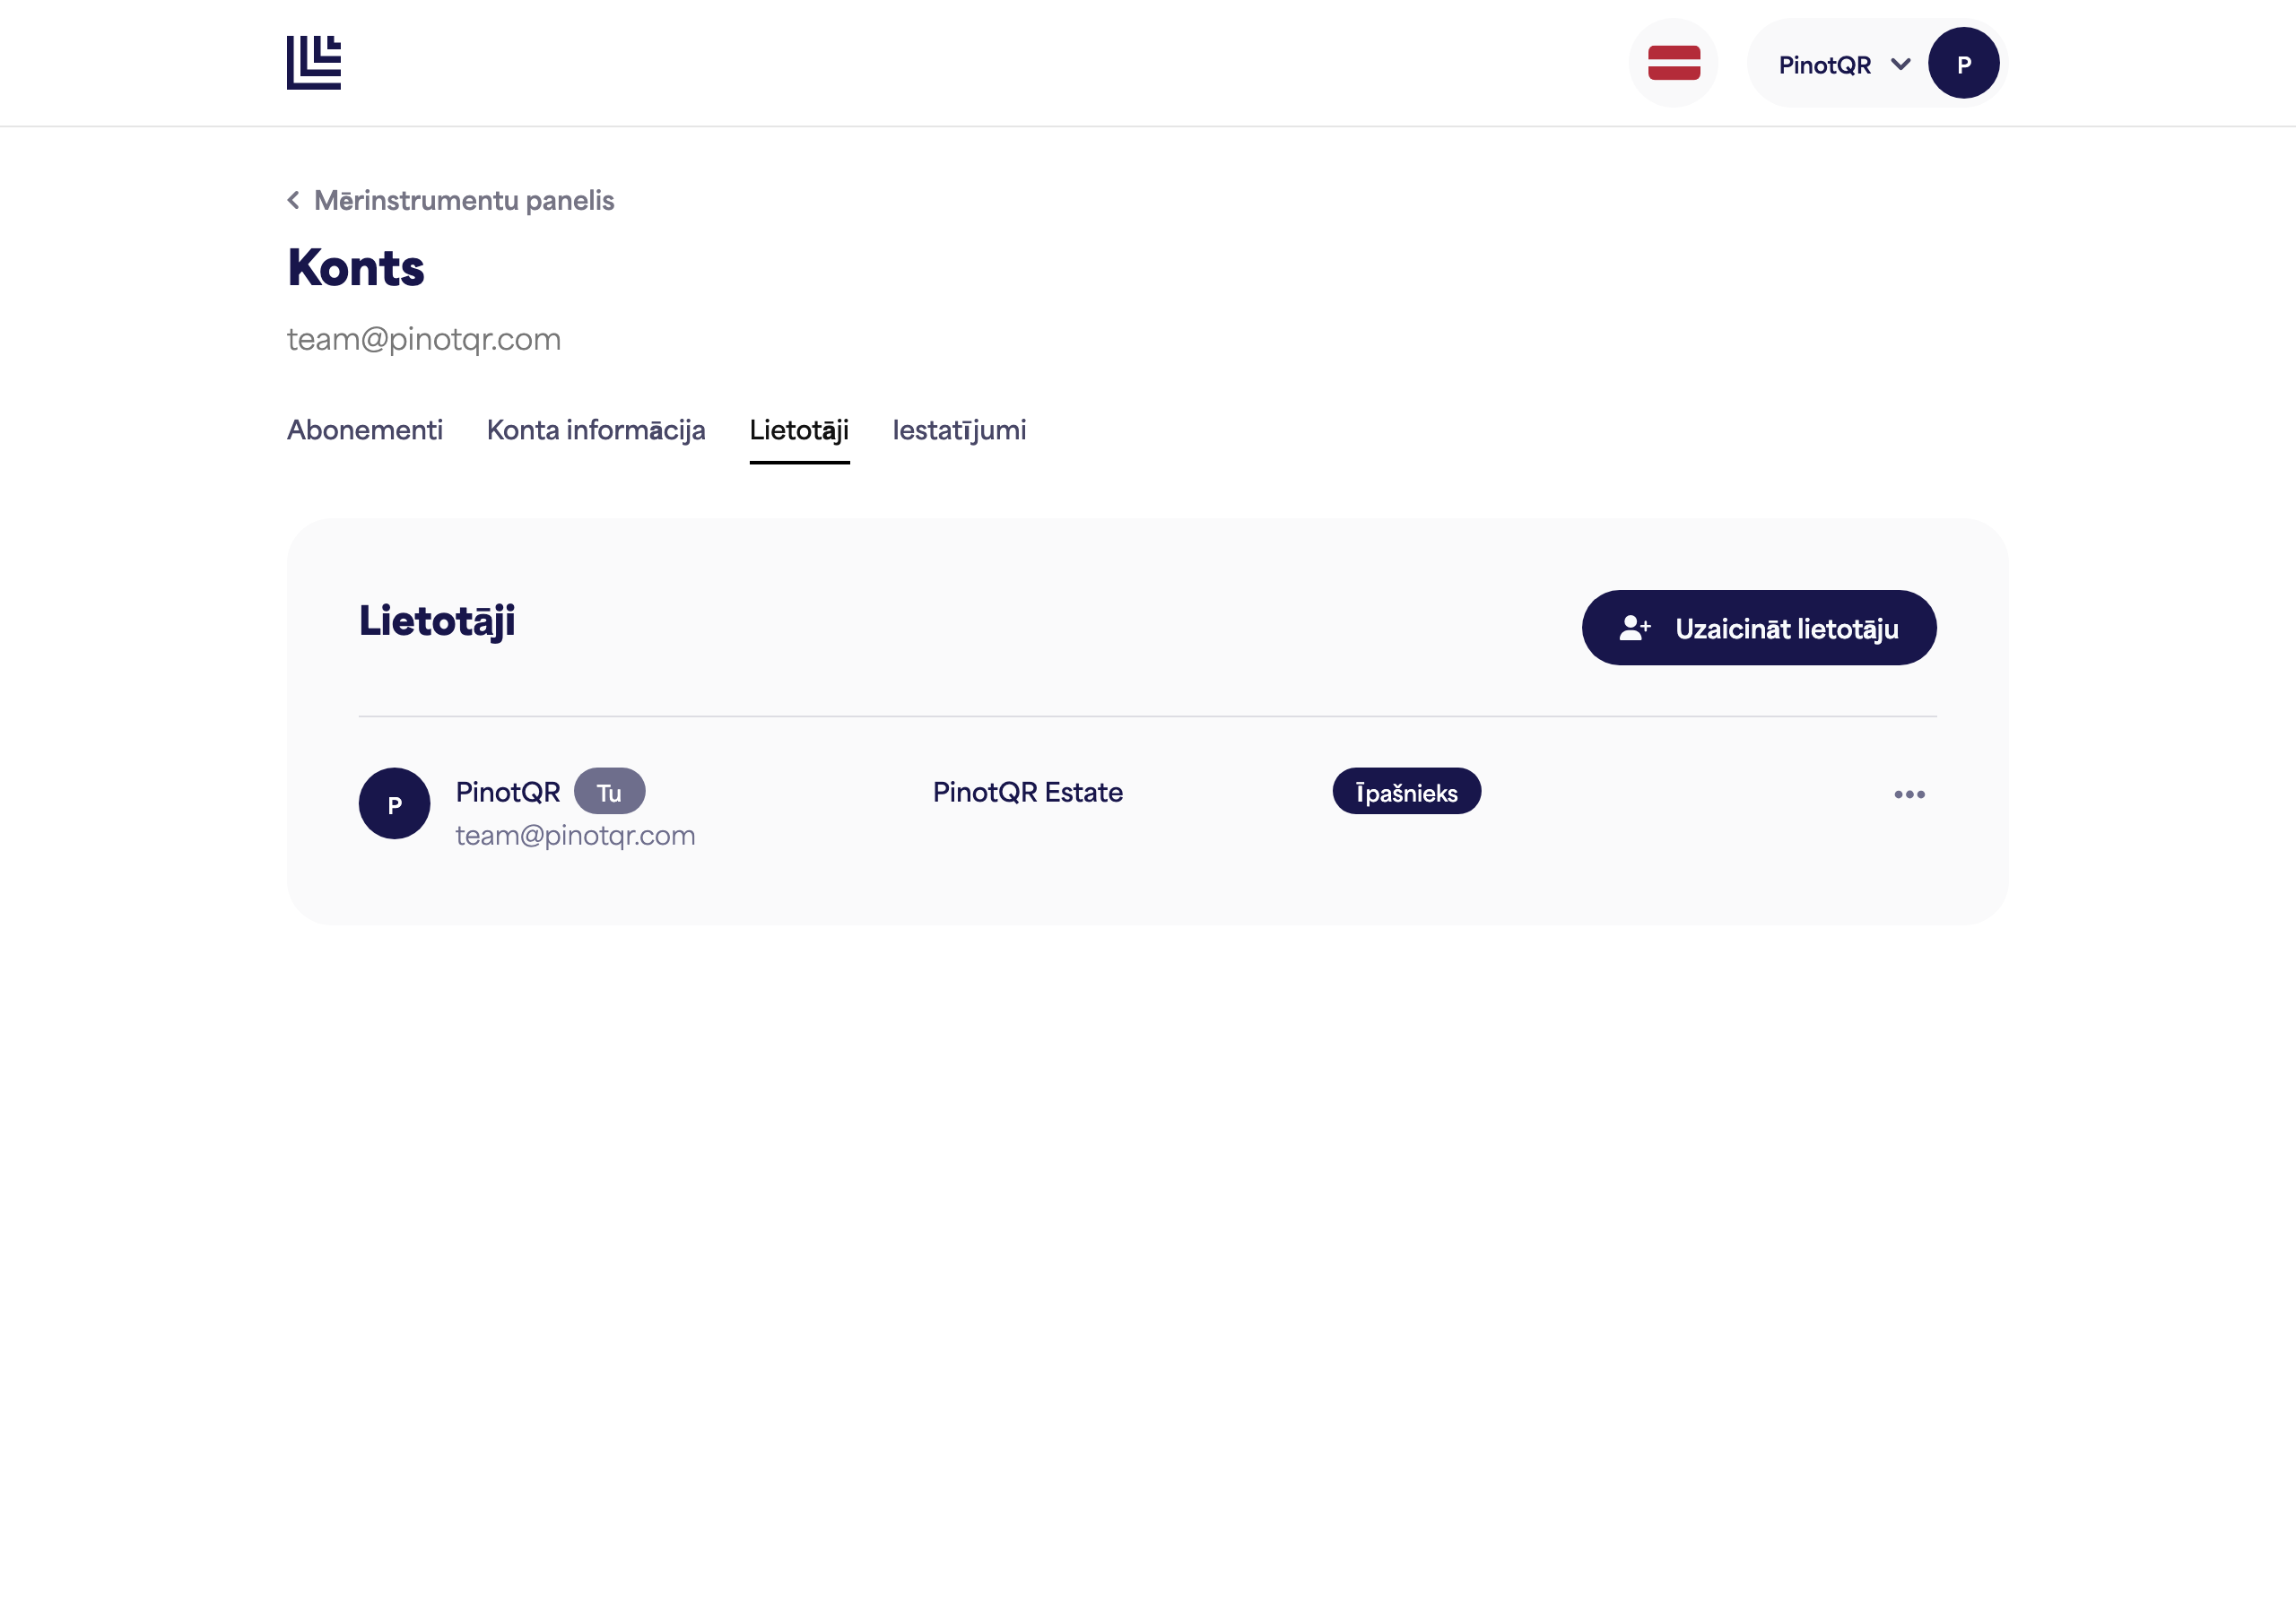This screenshot has height=1614, width=2296.
Task: Click the P avatar in the users list
Action: coord(394,804)
